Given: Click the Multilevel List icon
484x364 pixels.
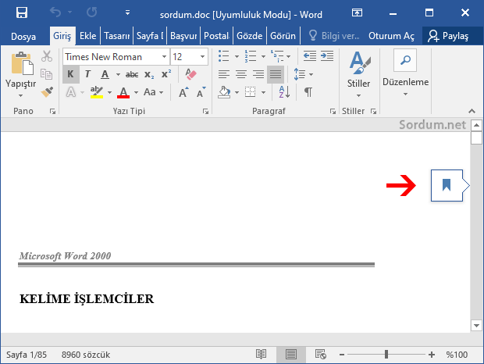Looking at the screenshot, I should click(277, 56).
